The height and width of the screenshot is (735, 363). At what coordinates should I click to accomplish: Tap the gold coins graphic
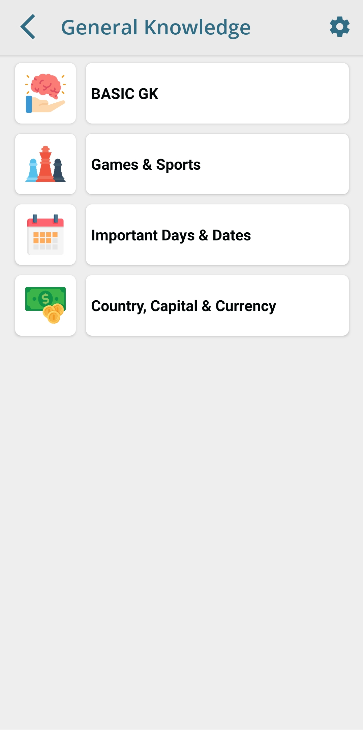pyautogui.click(x=53, y=314)
